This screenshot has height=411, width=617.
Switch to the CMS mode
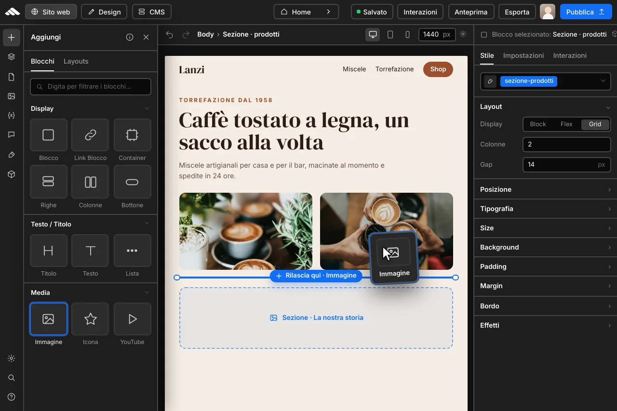(x=152, y=12)
